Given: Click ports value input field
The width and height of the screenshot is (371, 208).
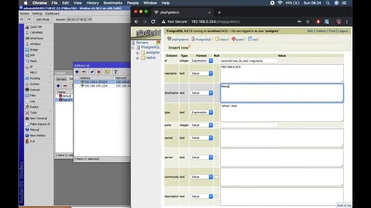Looking at the screenshot, I should (x=249, y=125).
